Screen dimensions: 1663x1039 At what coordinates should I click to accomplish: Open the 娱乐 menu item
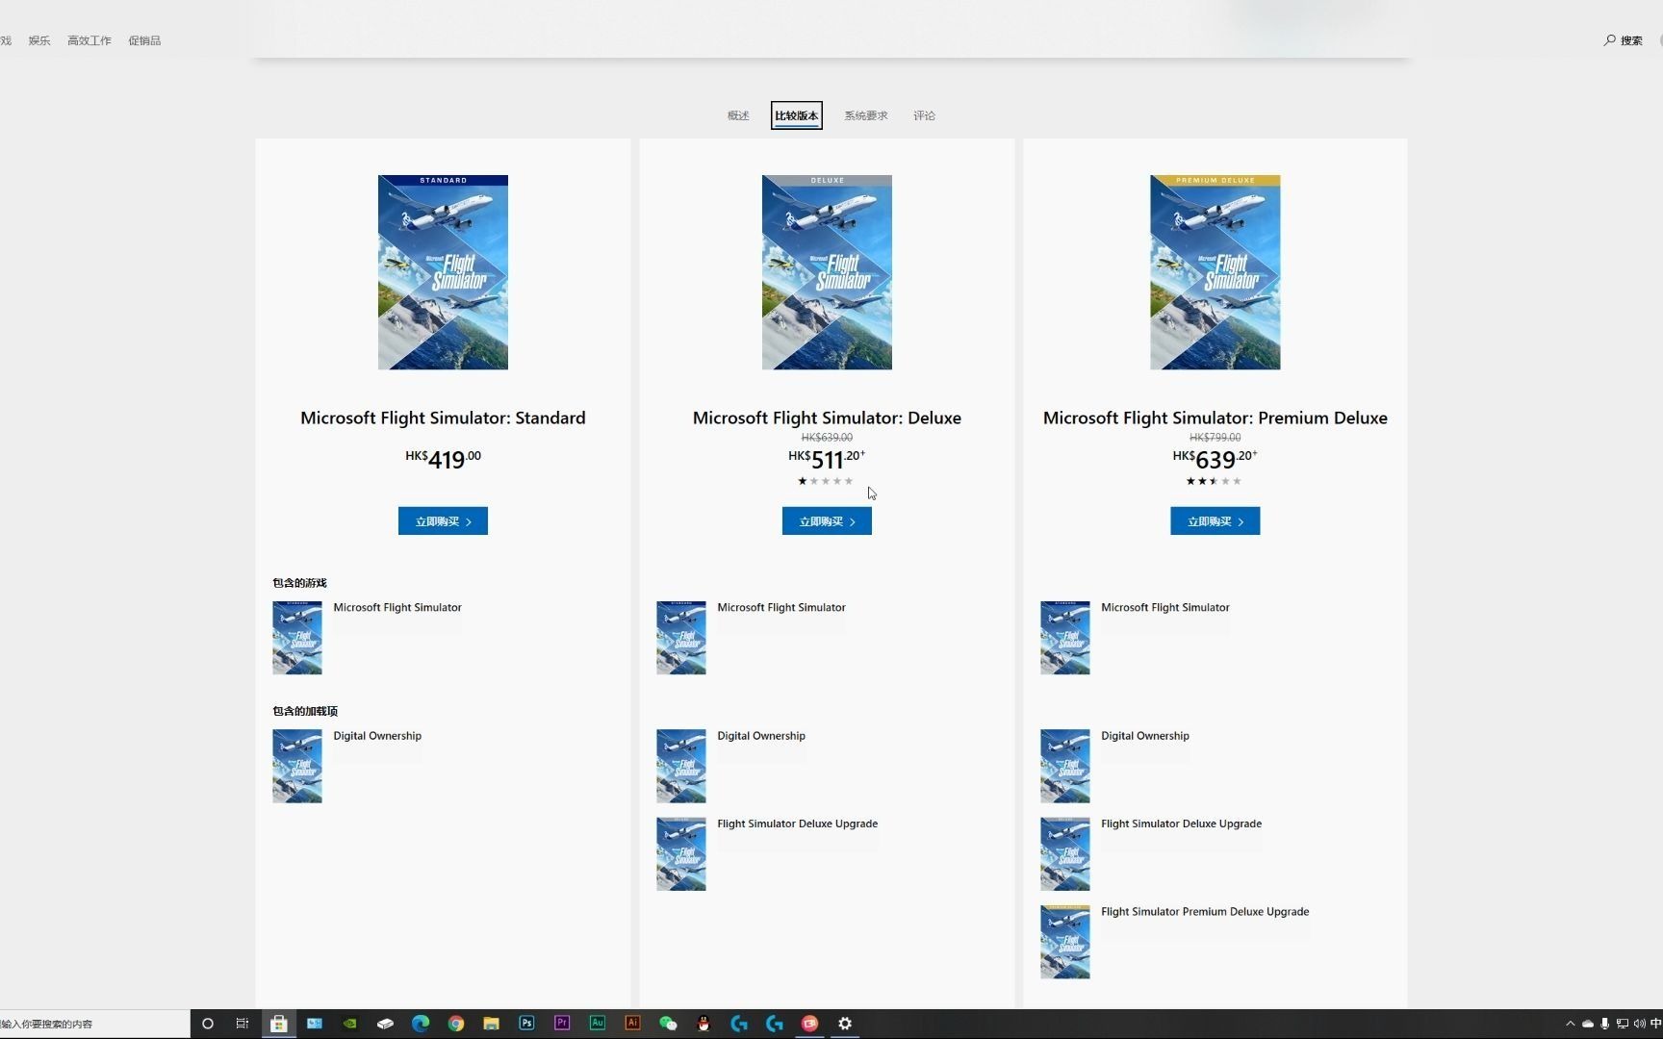pos(39,40)
